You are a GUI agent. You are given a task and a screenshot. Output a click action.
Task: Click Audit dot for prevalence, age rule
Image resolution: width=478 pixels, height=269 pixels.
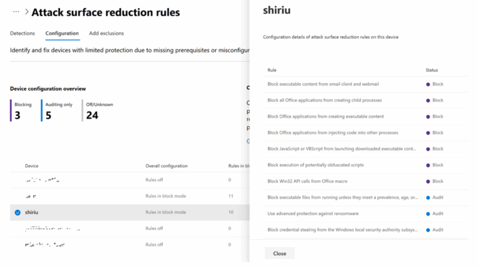(x=428, y=198)
